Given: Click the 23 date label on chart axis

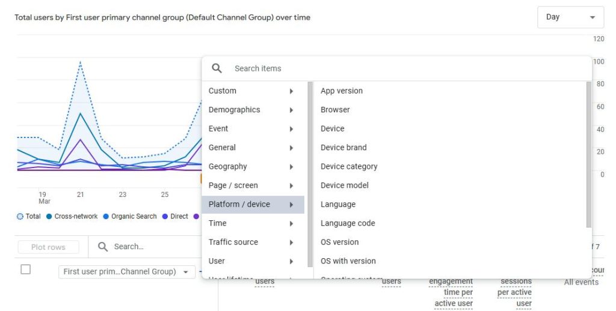Looking at the screenshot, I should (x=123, y=195).
